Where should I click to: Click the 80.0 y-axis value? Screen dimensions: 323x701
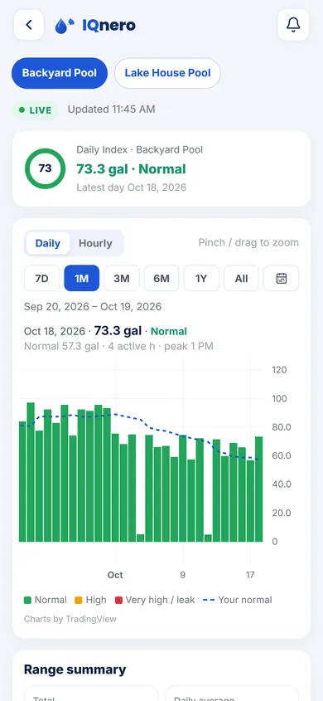point(281,427)
